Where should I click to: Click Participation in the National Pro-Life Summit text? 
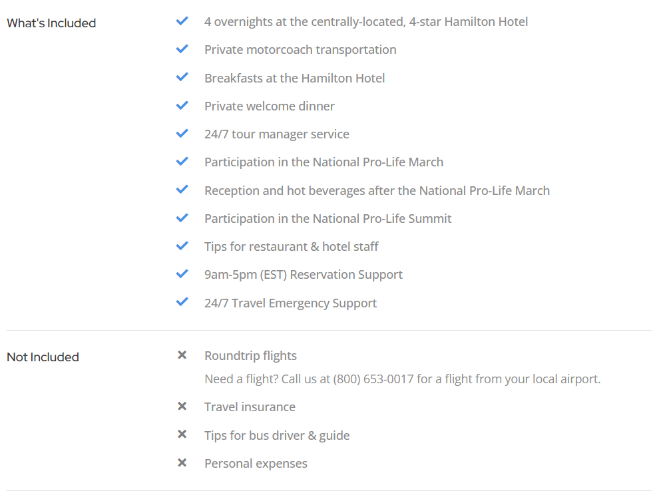click(x=328, y=219)
